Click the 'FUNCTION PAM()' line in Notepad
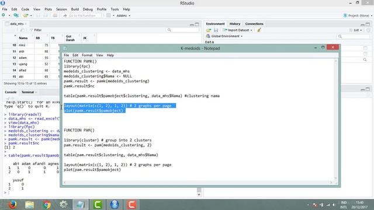Image resolution: width=374 pixels, height=210 pixels. click(79, 131)
